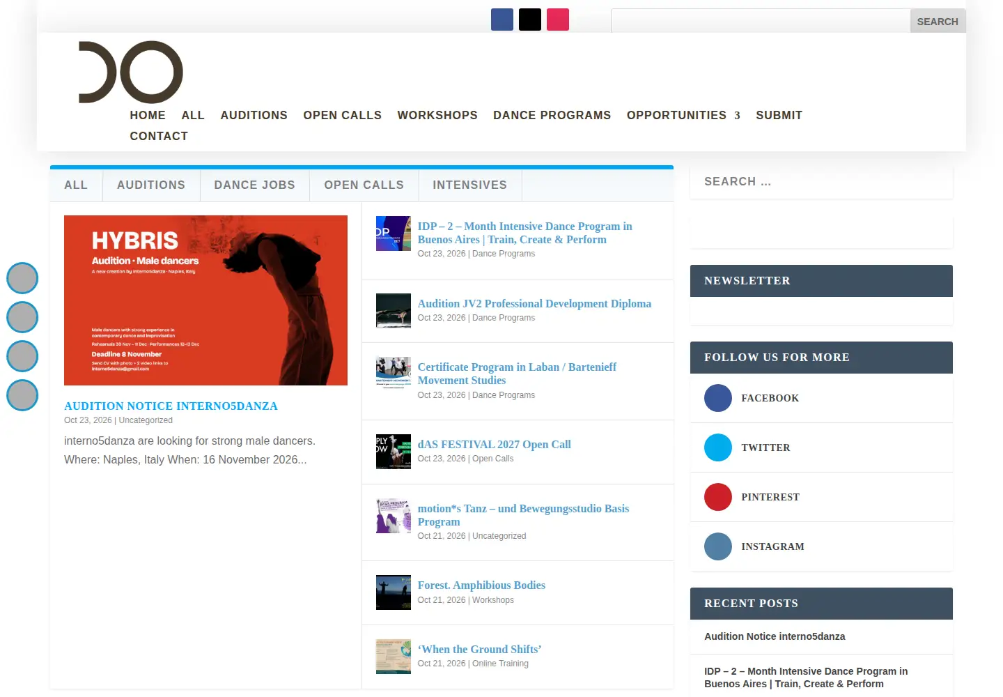
Task: Click the FACEBOOK label in Follow Us
Action: click(770, 398)
